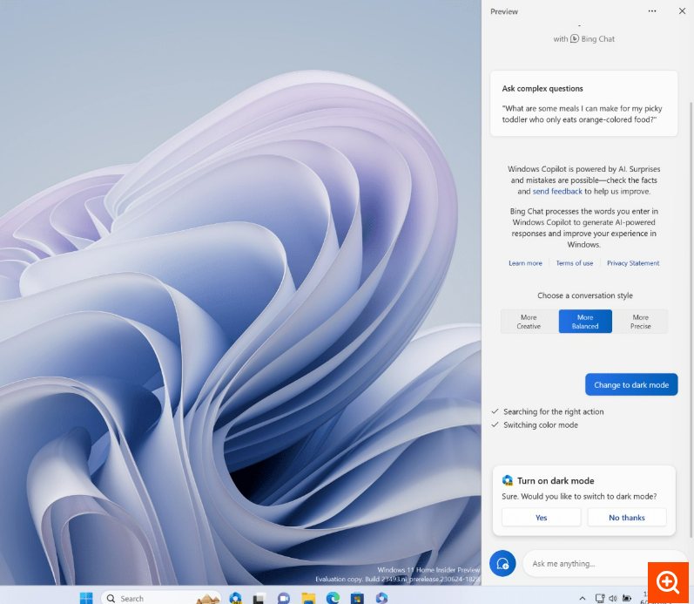Confirm dark mode with Yes

pos(542,517)
